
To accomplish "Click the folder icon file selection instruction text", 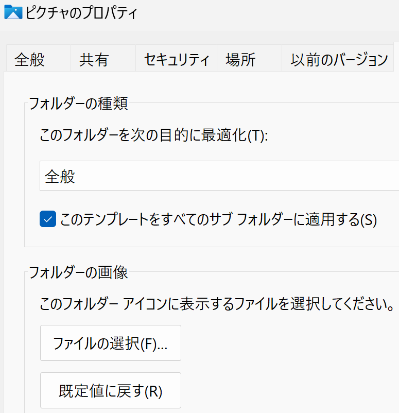I will (216, 304).
